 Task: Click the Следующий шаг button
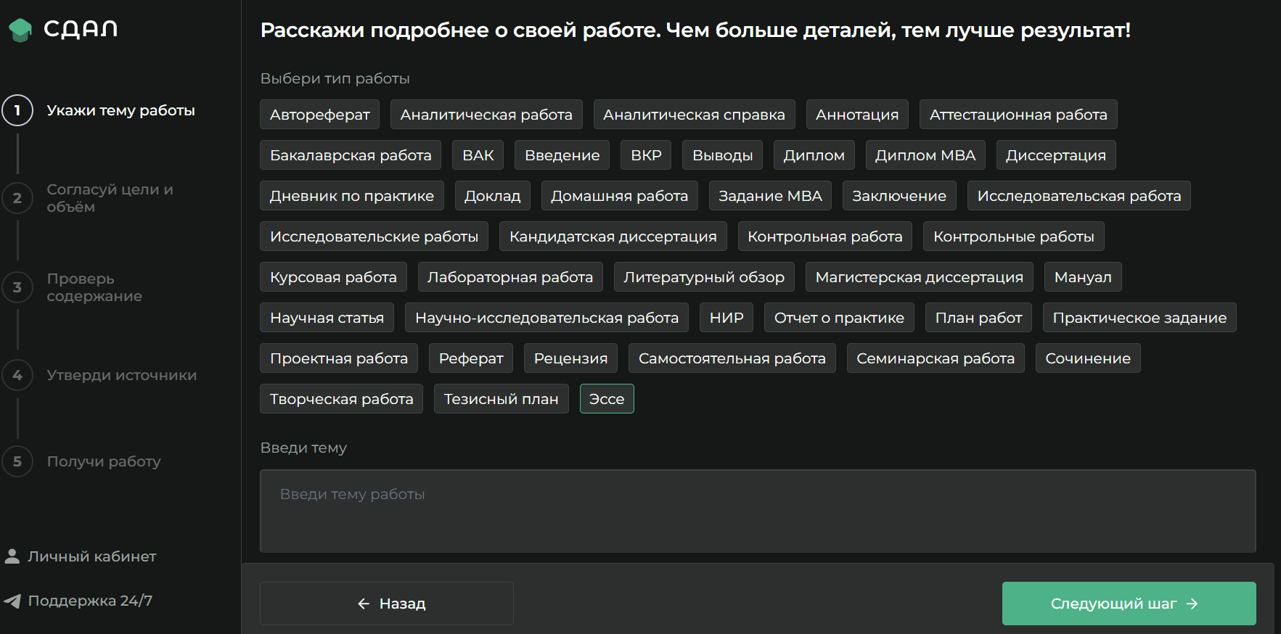[1129, 604]
